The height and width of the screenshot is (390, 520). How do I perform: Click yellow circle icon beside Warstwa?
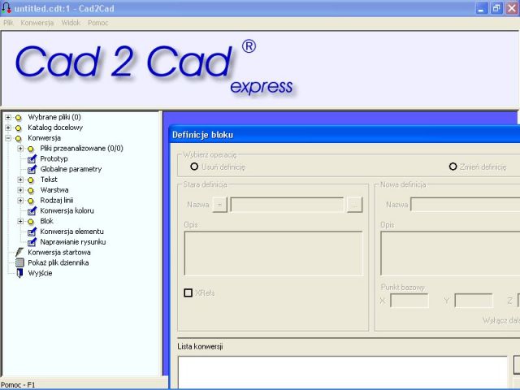point(31,191)
